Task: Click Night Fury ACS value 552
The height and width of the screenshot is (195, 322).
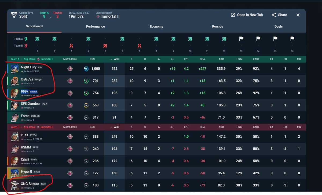Action: click(x=115, y=69)
